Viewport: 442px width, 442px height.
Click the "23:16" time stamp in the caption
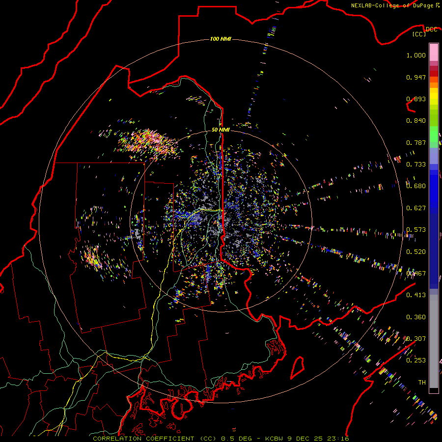[338, 439]
